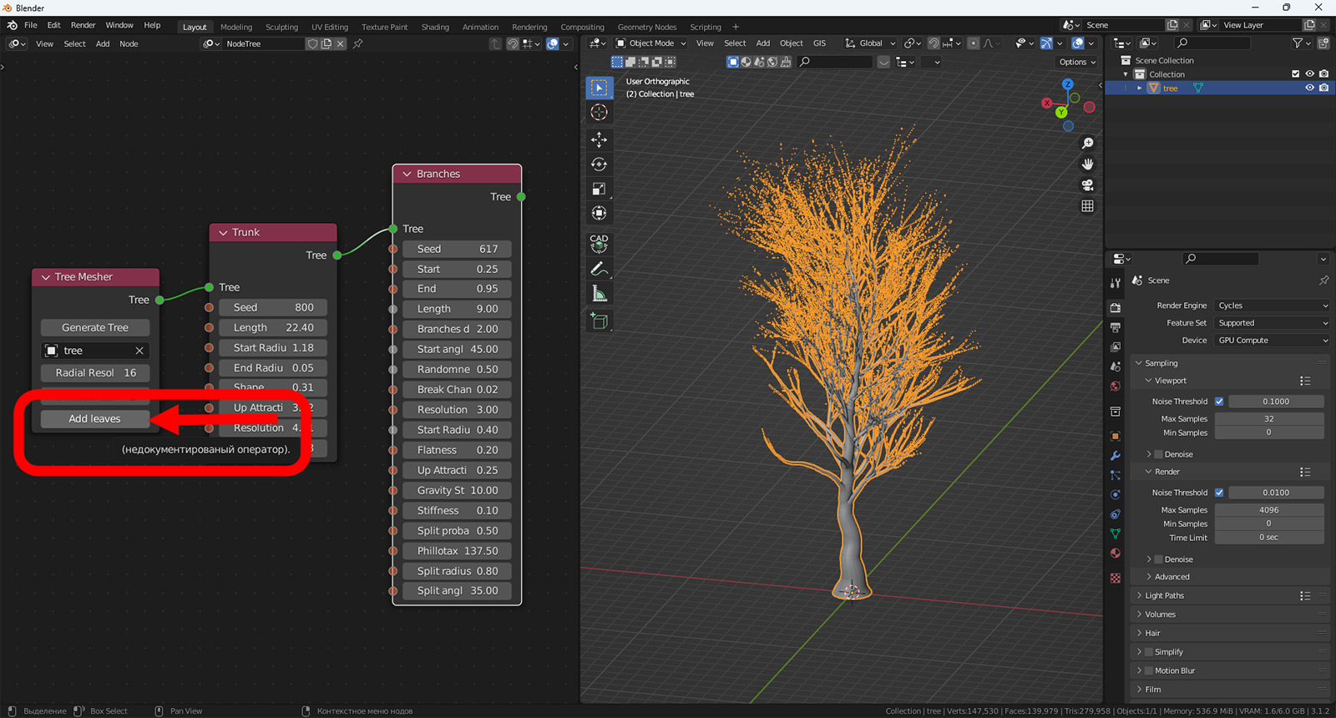The image size is (1336, 718).
Task: Click the Generate Tree button
Action: [95, 327]
